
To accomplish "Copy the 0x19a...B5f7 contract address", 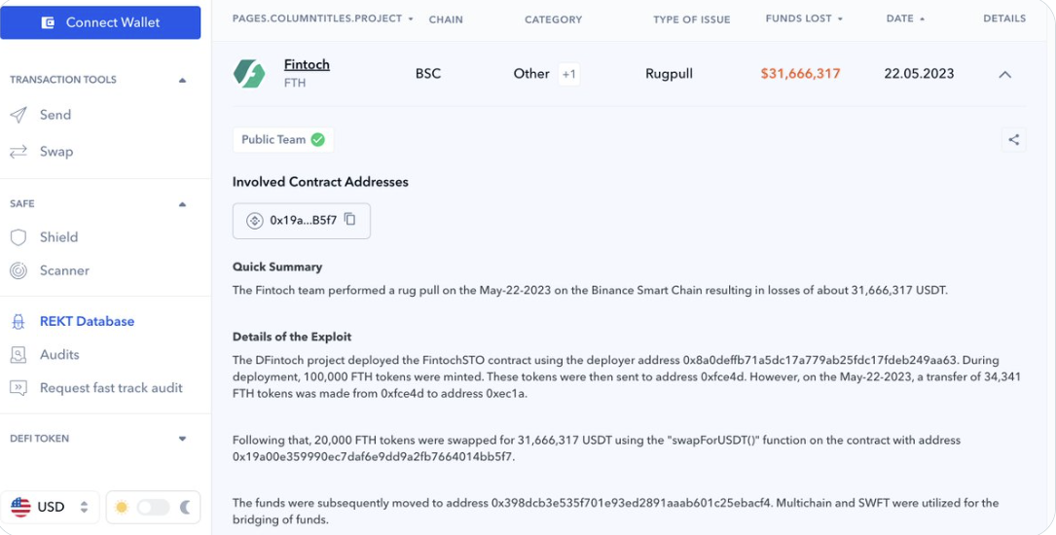I will point(350,220).
